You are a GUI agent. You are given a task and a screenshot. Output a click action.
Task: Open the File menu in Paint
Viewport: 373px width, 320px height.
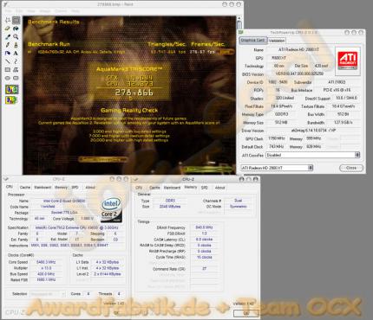9,11
